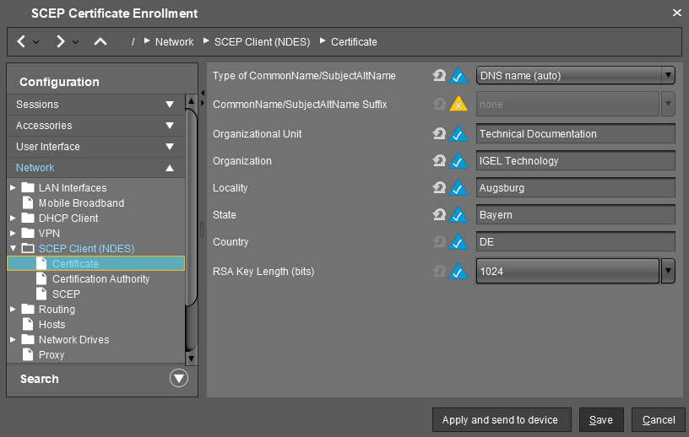The image size is (689, 437).
Task: Toggle the blue triangle next to Country
Action: coord(458,242)
